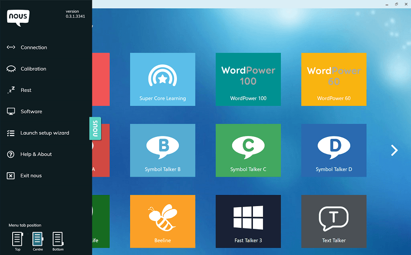411x255 pixels.
Task: Collapse the side menu using nous tab
Action: 95,128
